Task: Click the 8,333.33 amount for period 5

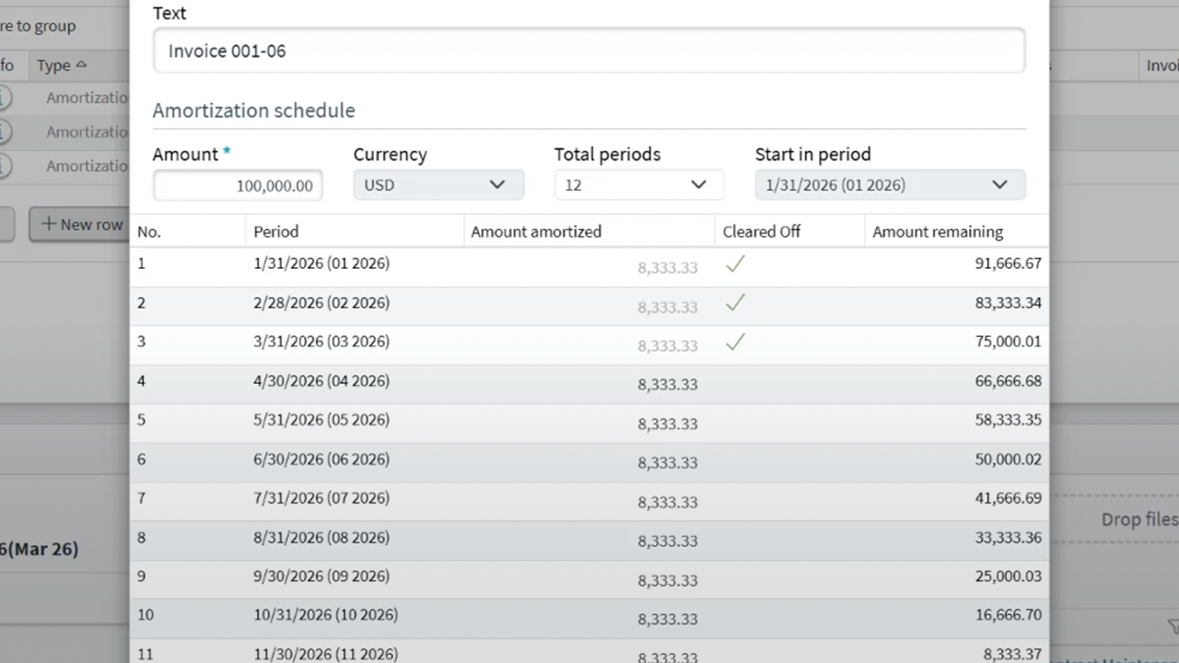Action: point(668,425)
